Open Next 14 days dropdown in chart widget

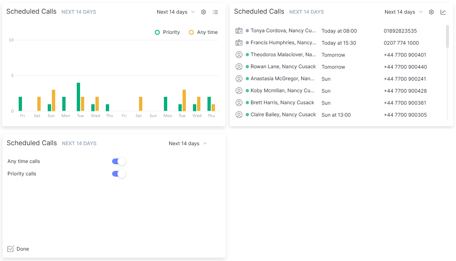coord(176,12)
